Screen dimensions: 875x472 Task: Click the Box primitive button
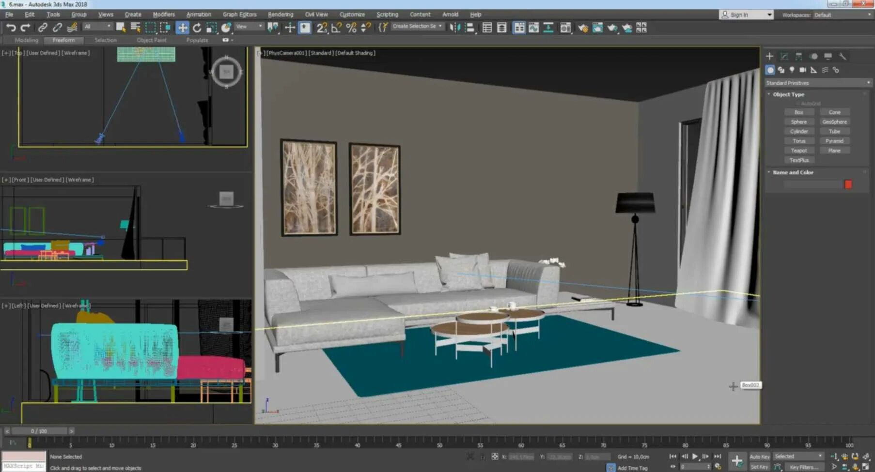coord(799,112)
